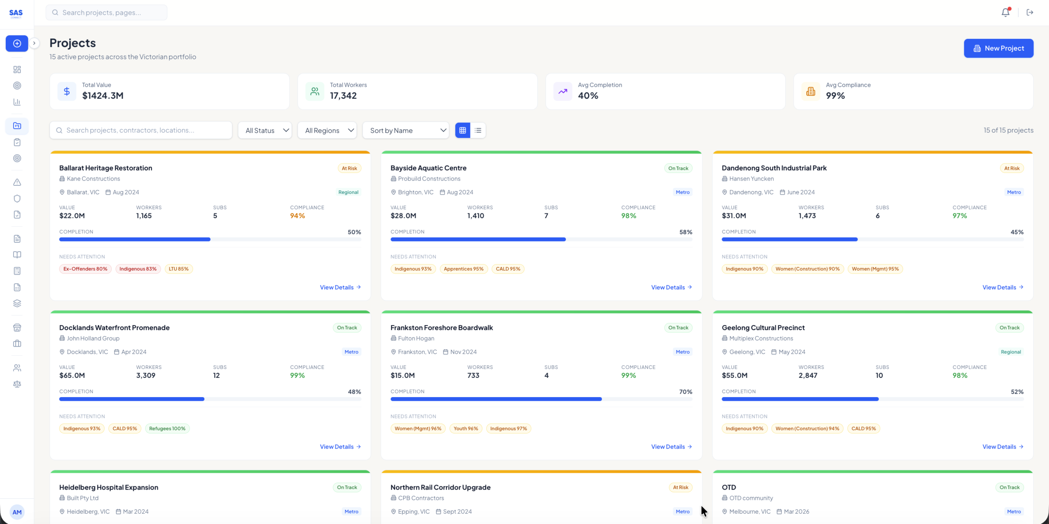Screen dimensions: 1049x524
Task: Click the building icon on Avg Compliance card
Action: pos(811,91)
